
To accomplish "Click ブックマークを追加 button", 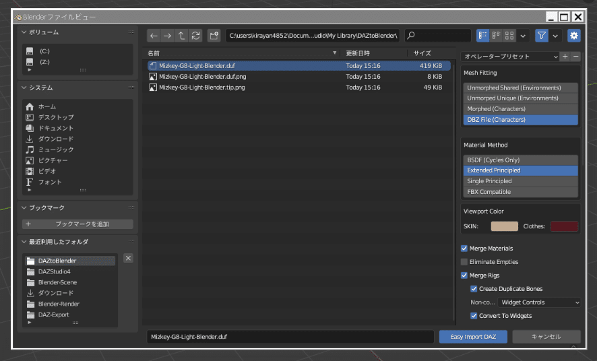I will [77, 224].
